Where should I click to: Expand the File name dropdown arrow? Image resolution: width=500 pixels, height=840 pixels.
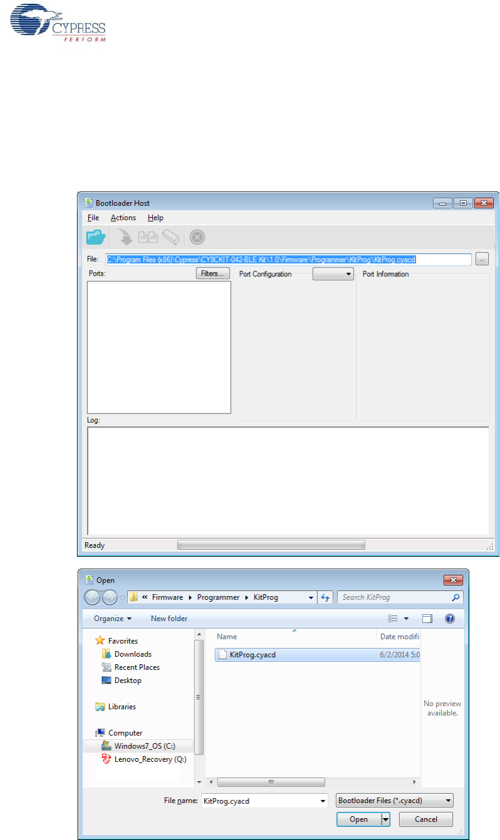pyautogui.click(x=323, y=801)
